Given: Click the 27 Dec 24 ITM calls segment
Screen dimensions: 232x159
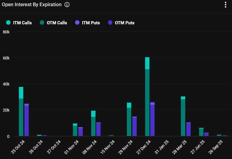Looking at the screenshot, I should pyautogui.click(x=147, y=63).
